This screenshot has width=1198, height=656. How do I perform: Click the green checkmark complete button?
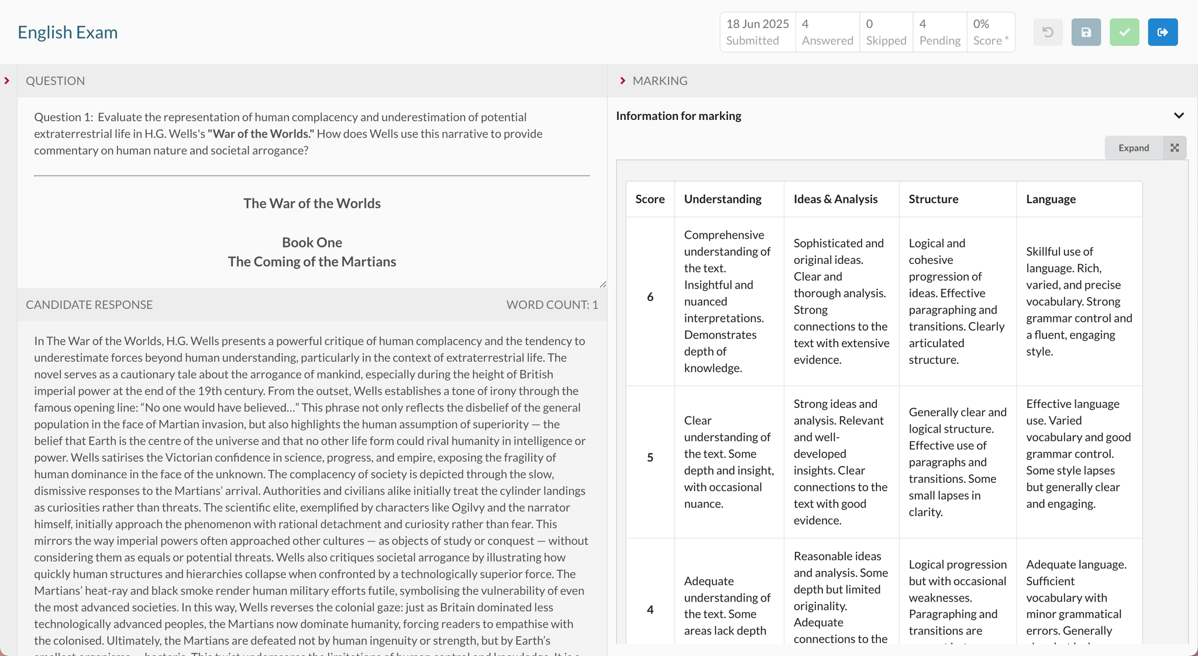coord(1124,32)
